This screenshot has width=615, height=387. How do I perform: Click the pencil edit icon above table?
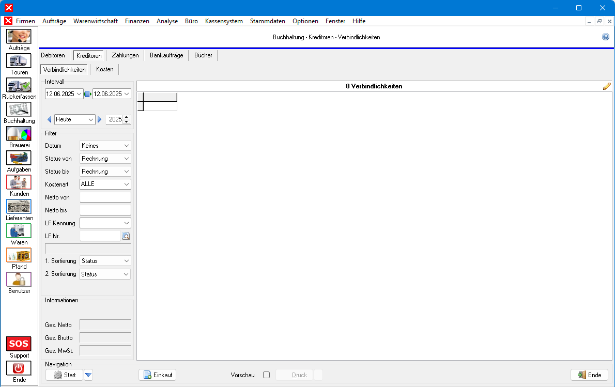[x=607, y=86]
